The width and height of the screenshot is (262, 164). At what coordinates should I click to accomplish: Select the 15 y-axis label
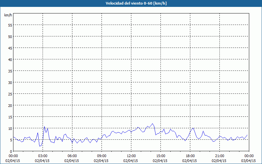point(10,117)
